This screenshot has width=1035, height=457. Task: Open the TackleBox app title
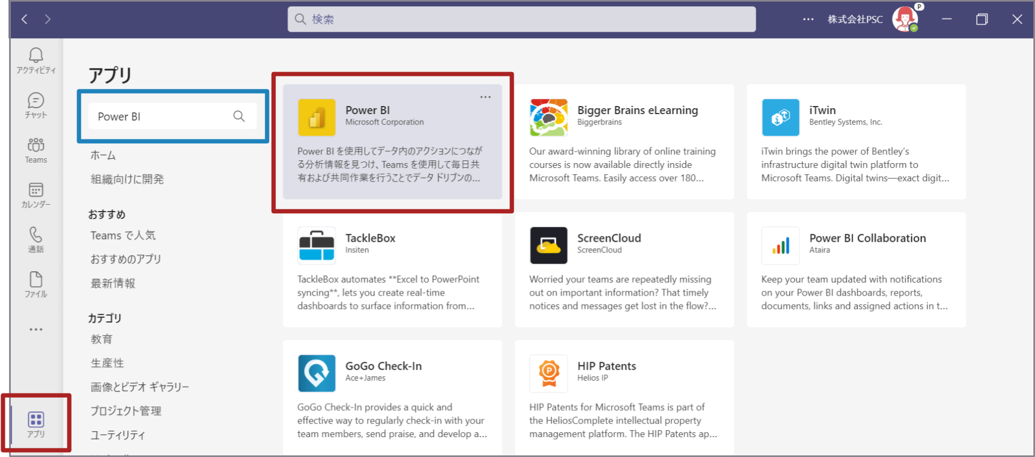(370, 238)
